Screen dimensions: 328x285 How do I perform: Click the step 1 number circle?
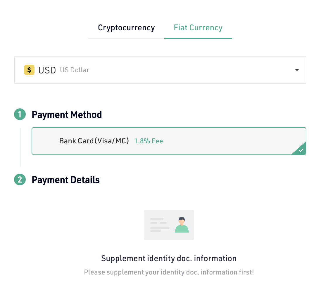point(20,115)
